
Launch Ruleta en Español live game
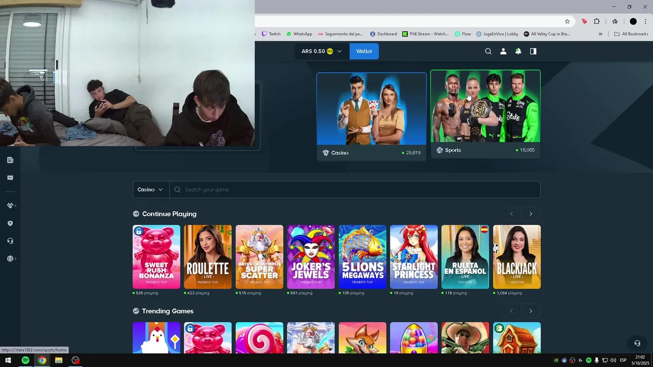coord(465,257)
